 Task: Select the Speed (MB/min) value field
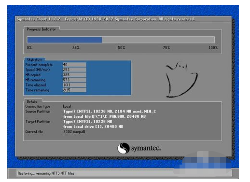pyautogui.click(x=74, y=70)
